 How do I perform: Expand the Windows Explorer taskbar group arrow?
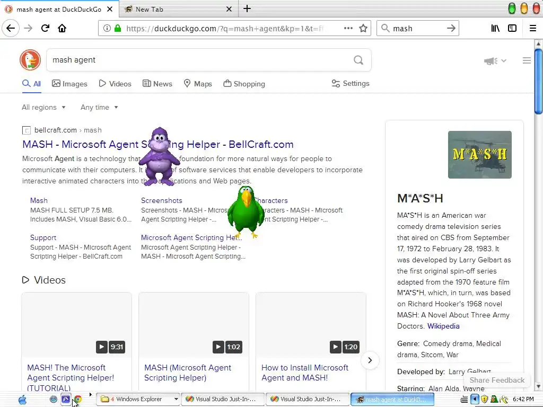[176, 400]
